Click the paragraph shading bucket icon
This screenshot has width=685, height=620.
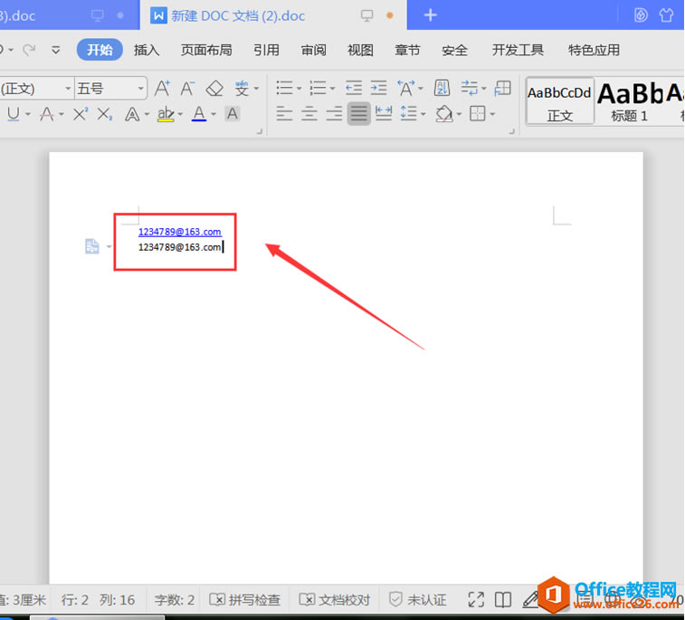(x=444, y=114)
